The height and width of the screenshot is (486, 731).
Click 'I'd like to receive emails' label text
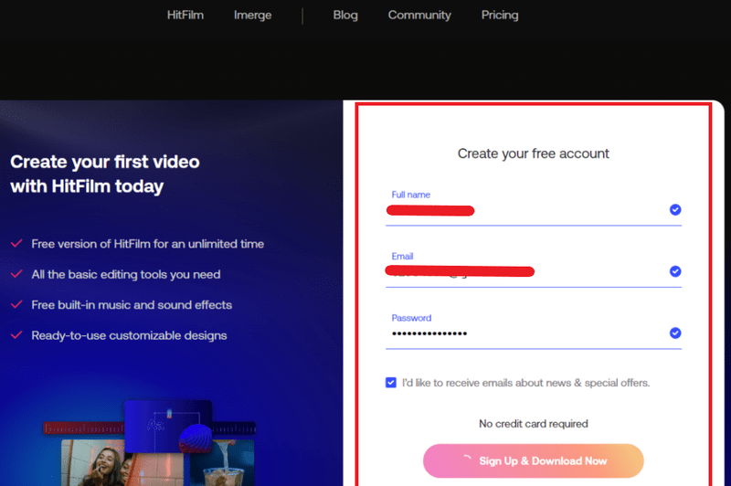pos(525,383)
